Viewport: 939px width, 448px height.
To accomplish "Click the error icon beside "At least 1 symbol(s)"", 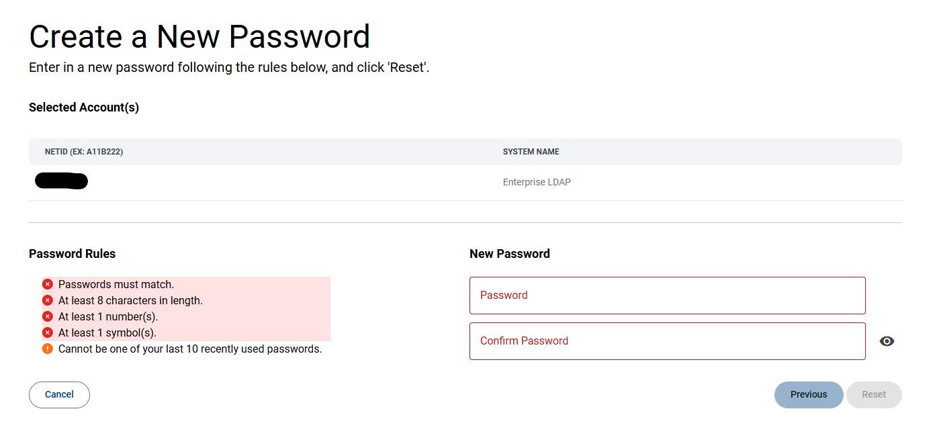I will [x=47, y=332].
